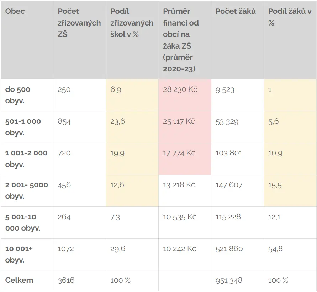Screen dimensions: 317x292
Task: Click the cell with value 13 218 Kč
Action: 185,191
